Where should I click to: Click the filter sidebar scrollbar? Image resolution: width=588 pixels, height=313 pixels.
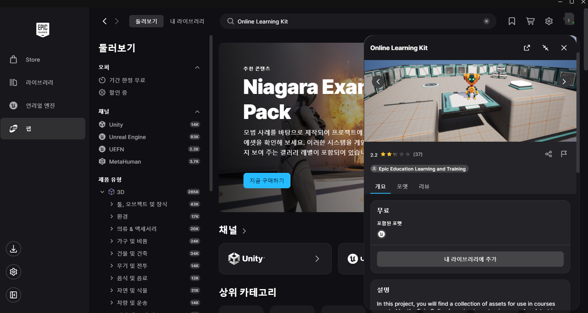tap(211, 113)
